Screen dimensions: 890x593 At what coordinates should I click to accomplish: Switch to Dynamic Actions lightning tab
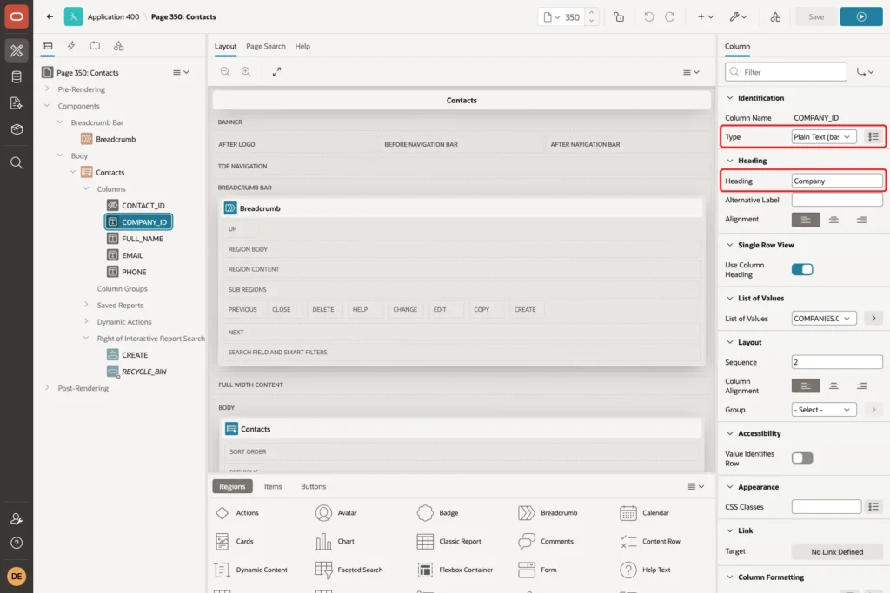(x=71, y=46)
